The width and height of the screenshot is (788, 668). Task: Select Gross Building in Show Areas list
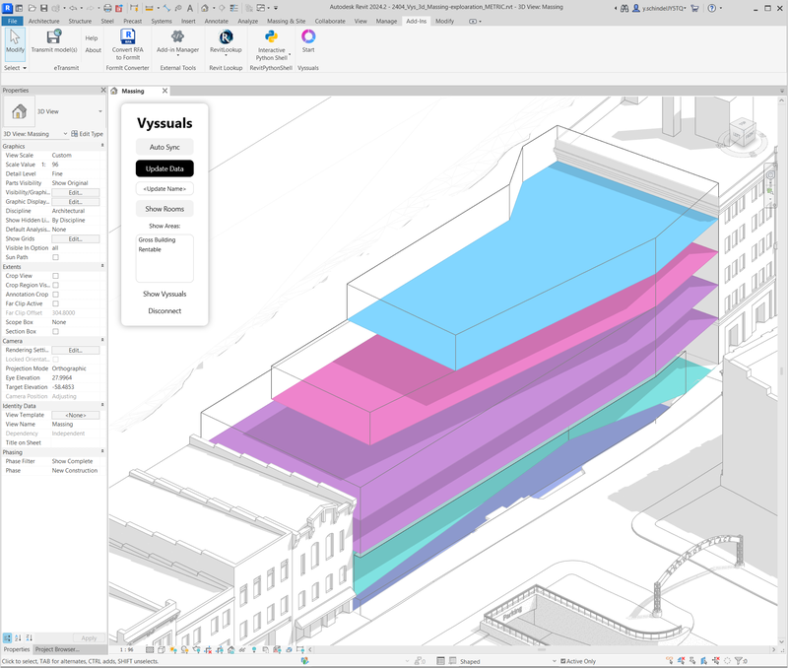(x=157, y=239)
